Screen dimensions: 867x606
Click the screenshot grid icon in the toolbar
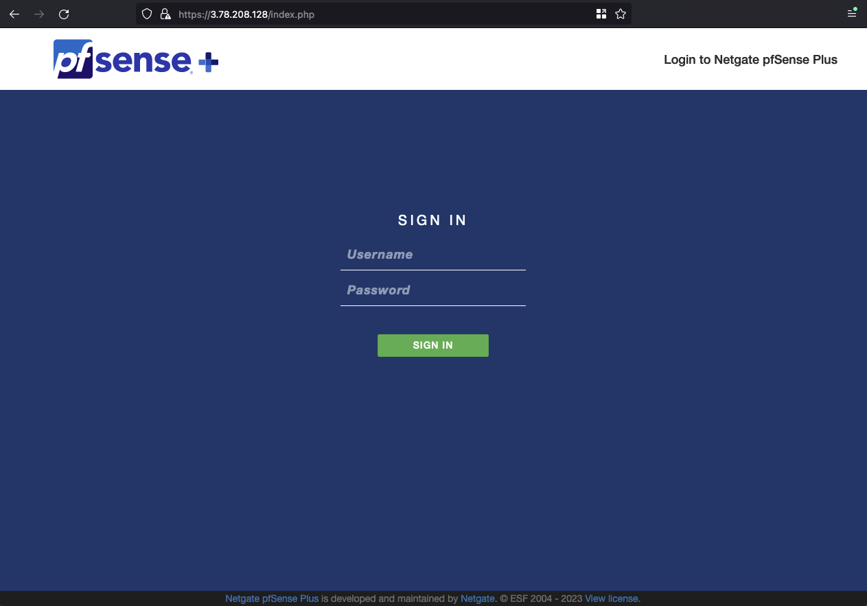[601, 14]
